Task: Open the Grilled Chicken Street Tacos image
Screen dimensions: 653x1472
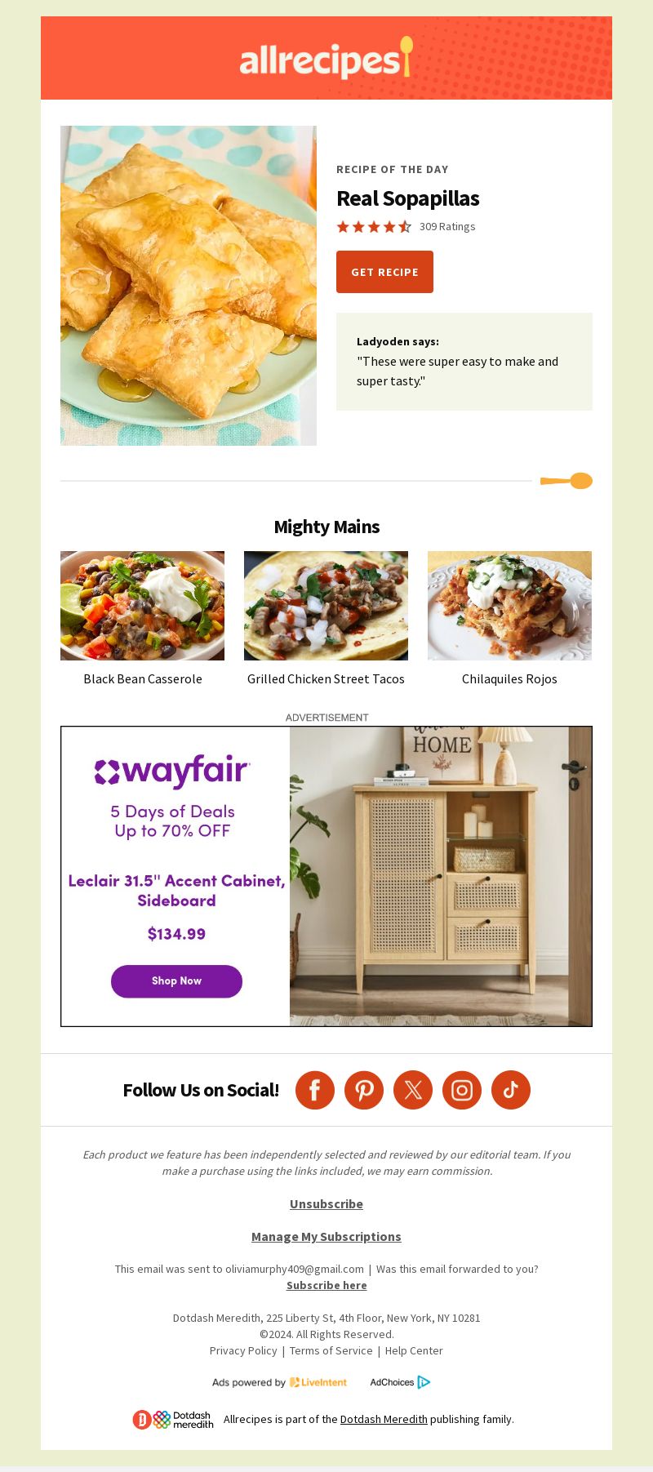Action: pos(326,606)
